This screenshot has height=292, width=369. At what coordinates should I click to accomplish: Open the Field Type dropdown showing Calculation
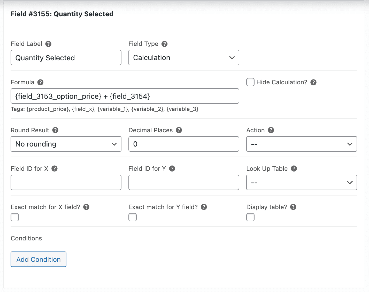[x=184, y=58]
